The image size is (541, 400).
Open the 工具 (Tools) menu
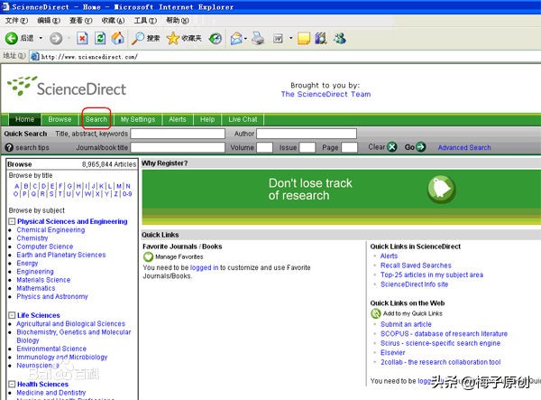pyautogui.click(x=145, y=21)
